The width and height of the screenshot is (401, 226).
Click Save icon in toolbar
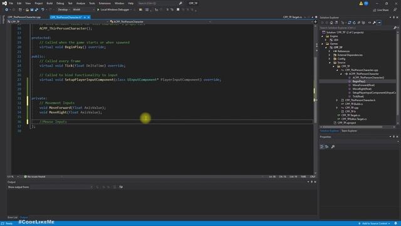coord(32,10)
